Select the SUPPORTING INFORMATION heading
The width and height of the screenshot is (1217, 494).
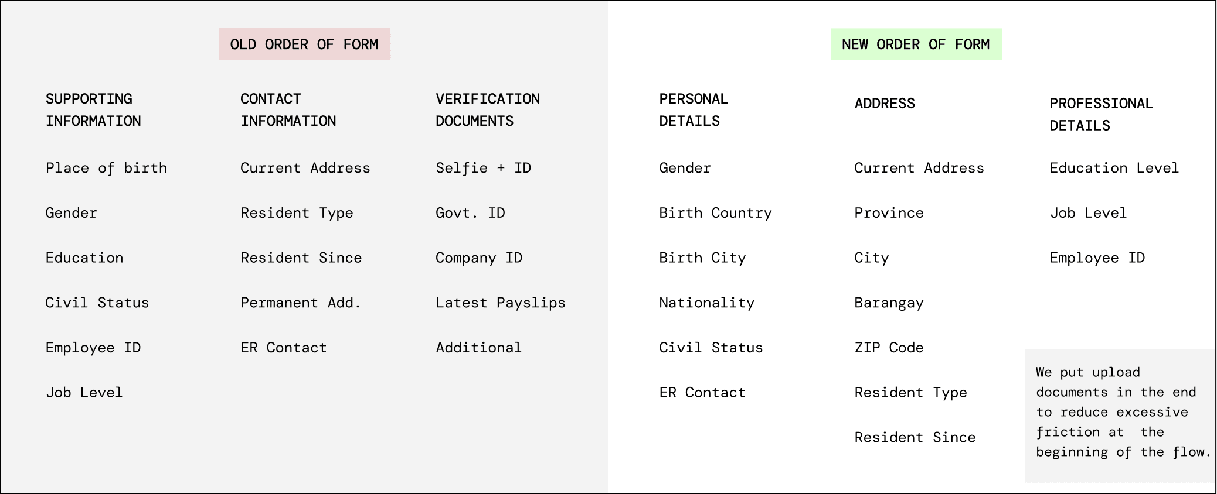[93, 110]
